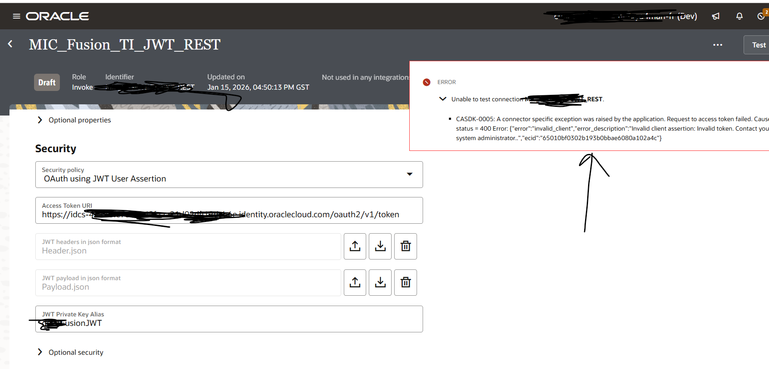
Task: Click the JWT headers Header.json field
Action: [x=188, y=247]
